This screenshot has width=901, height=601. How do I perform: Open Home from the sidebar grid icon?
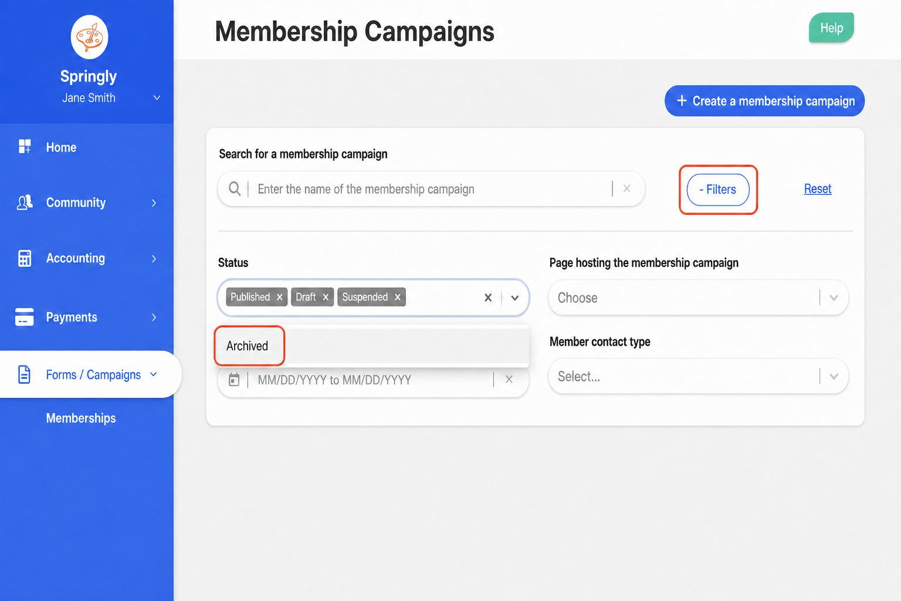tap(25, 147)
